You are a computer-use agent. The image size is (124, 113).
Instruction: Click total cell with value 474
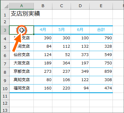point(101,89)
